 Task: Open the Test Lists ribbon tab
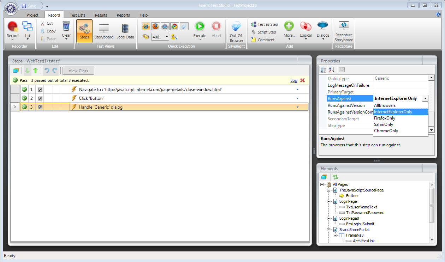(x=77, y=15)
